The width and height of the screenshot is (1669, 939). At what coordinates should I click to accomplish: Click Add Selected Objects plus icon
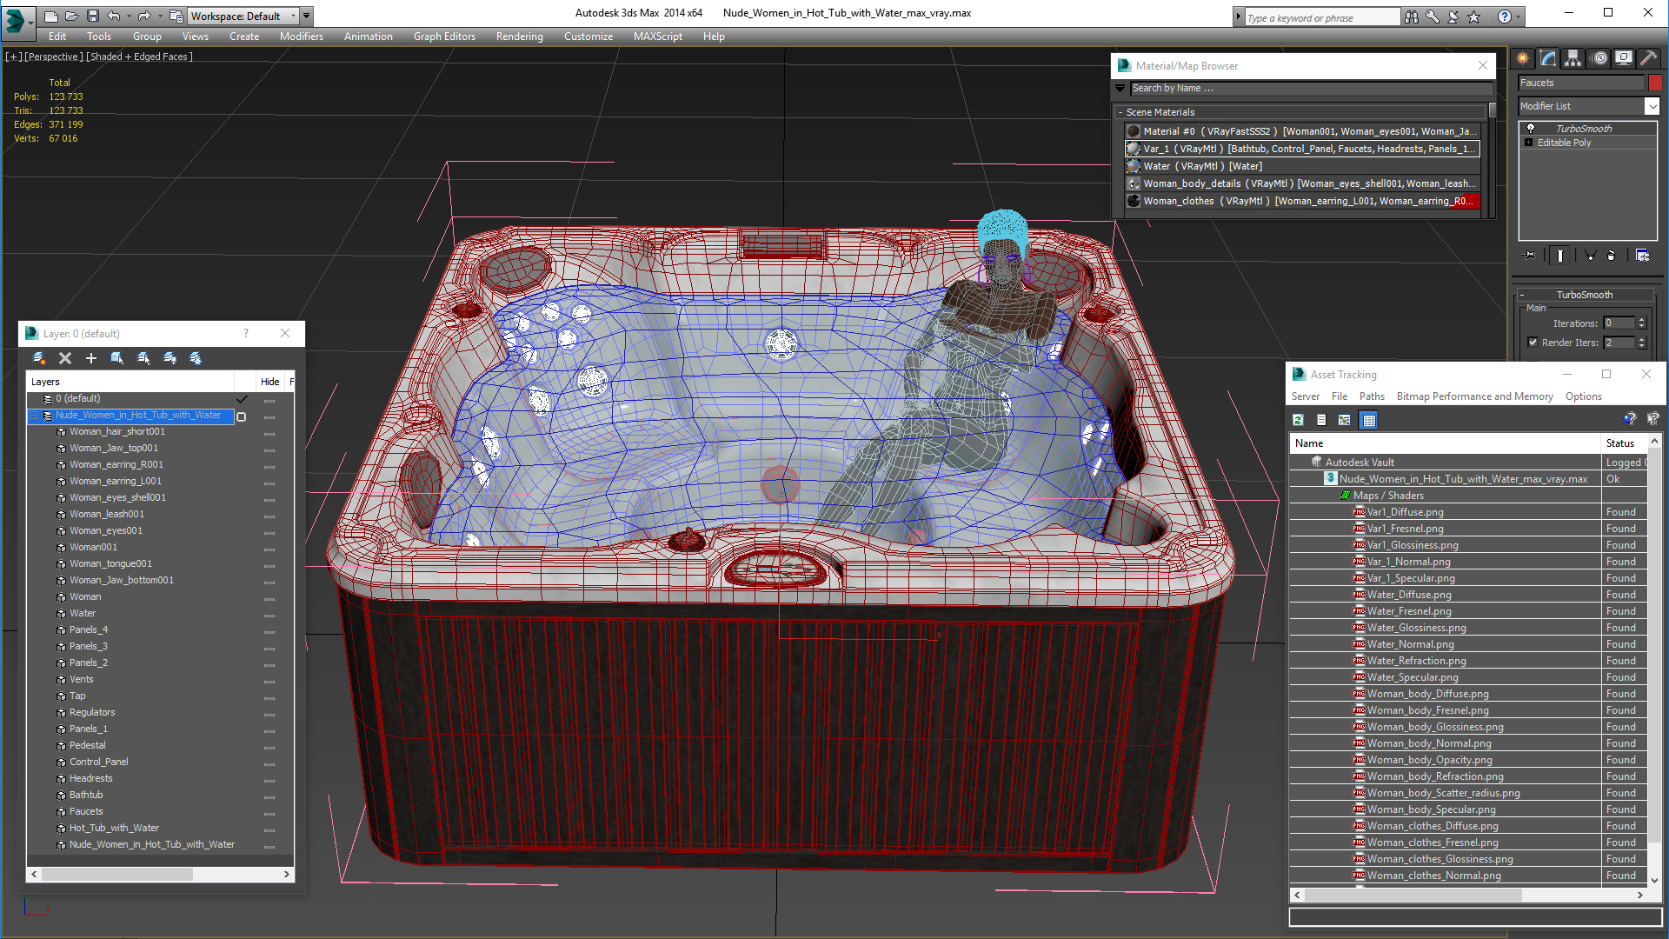click(91, 358)
